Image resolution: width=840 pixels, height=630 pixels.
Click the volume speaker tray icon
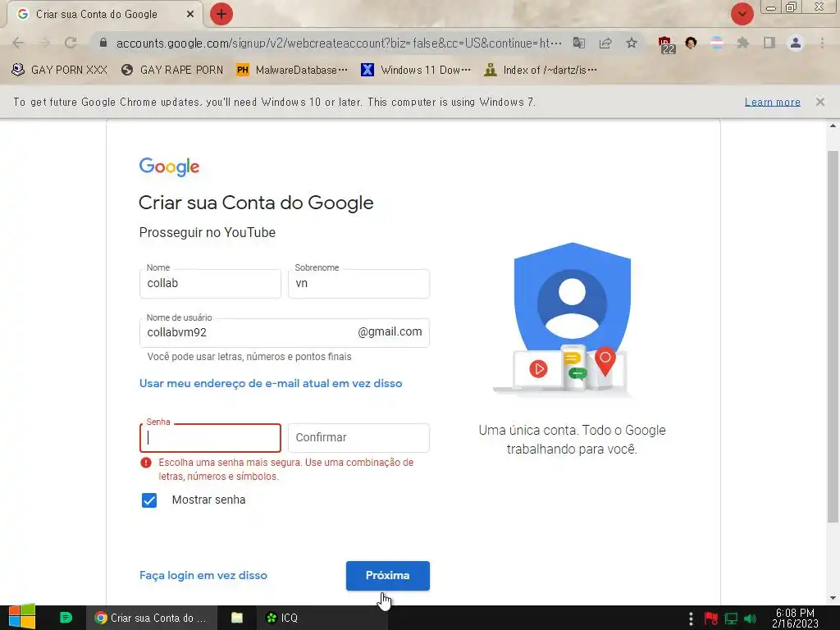coord(750,619)
